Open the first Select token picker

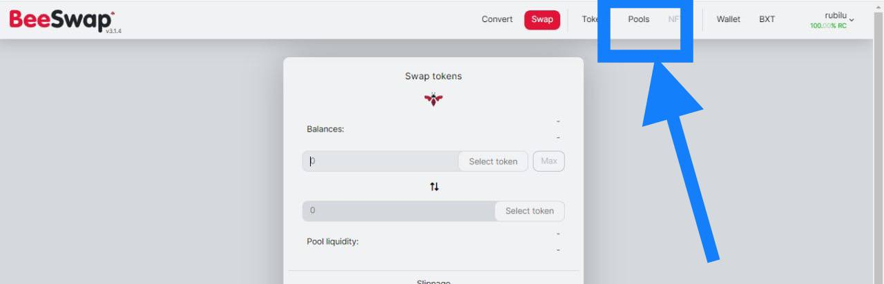pyautogui.click(x=493, y=161)
